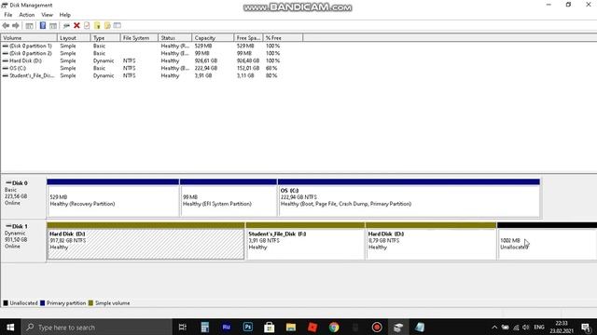
Task: Click the network tray icon
Action: click(516, 327)
